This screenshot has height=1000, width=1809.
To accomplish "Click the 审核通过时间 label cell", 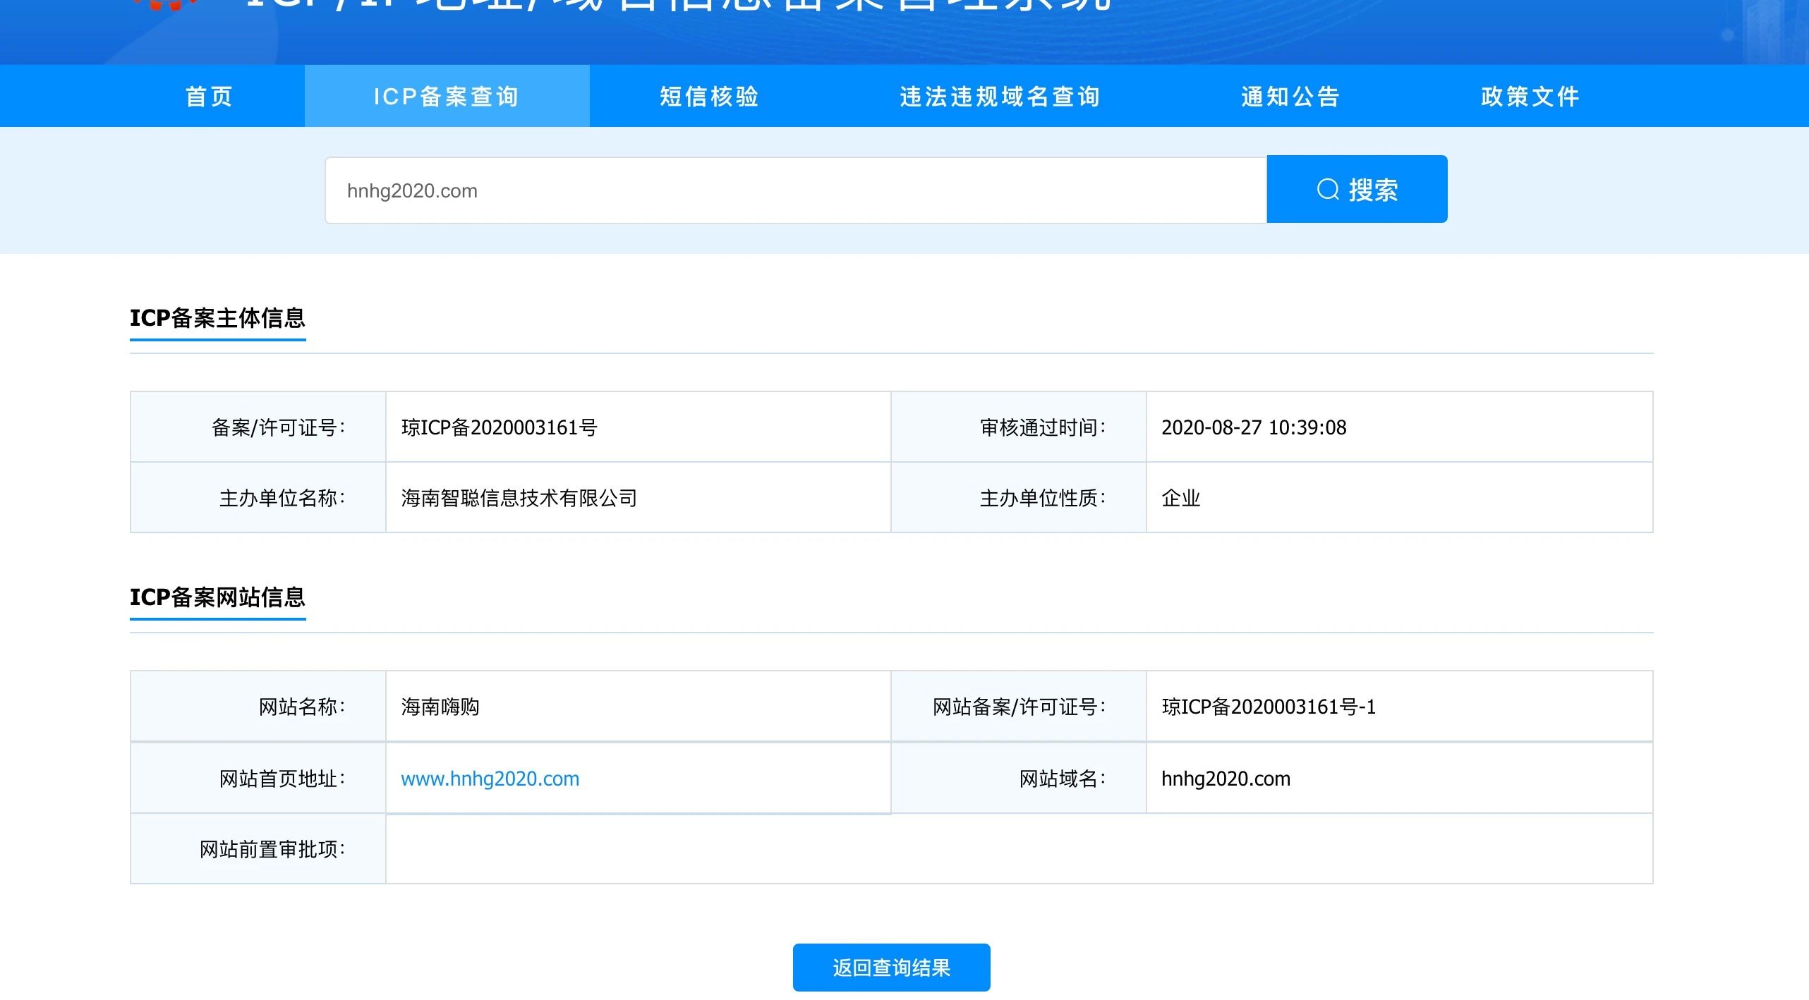I will [1019, 427].
